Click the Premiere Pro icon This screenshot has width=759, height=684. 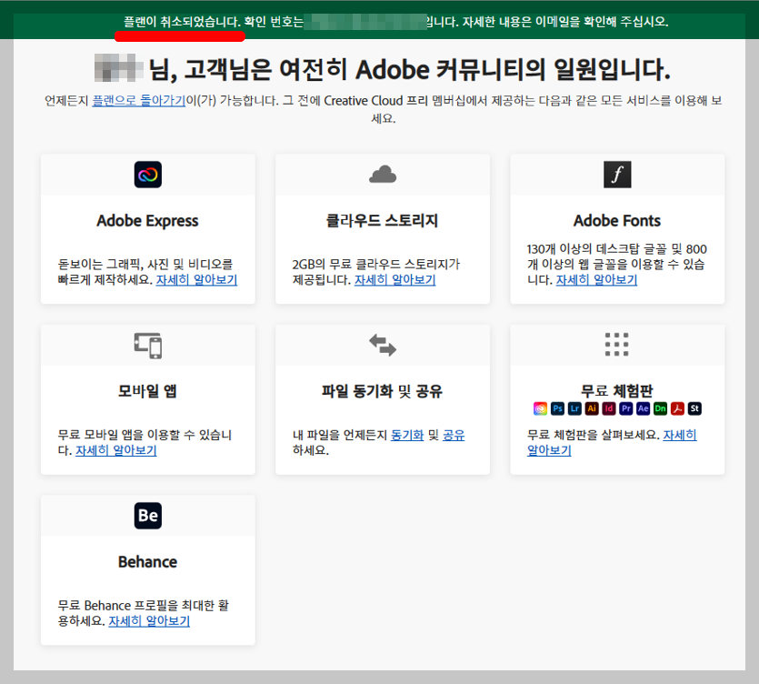(x=625, y=408)
